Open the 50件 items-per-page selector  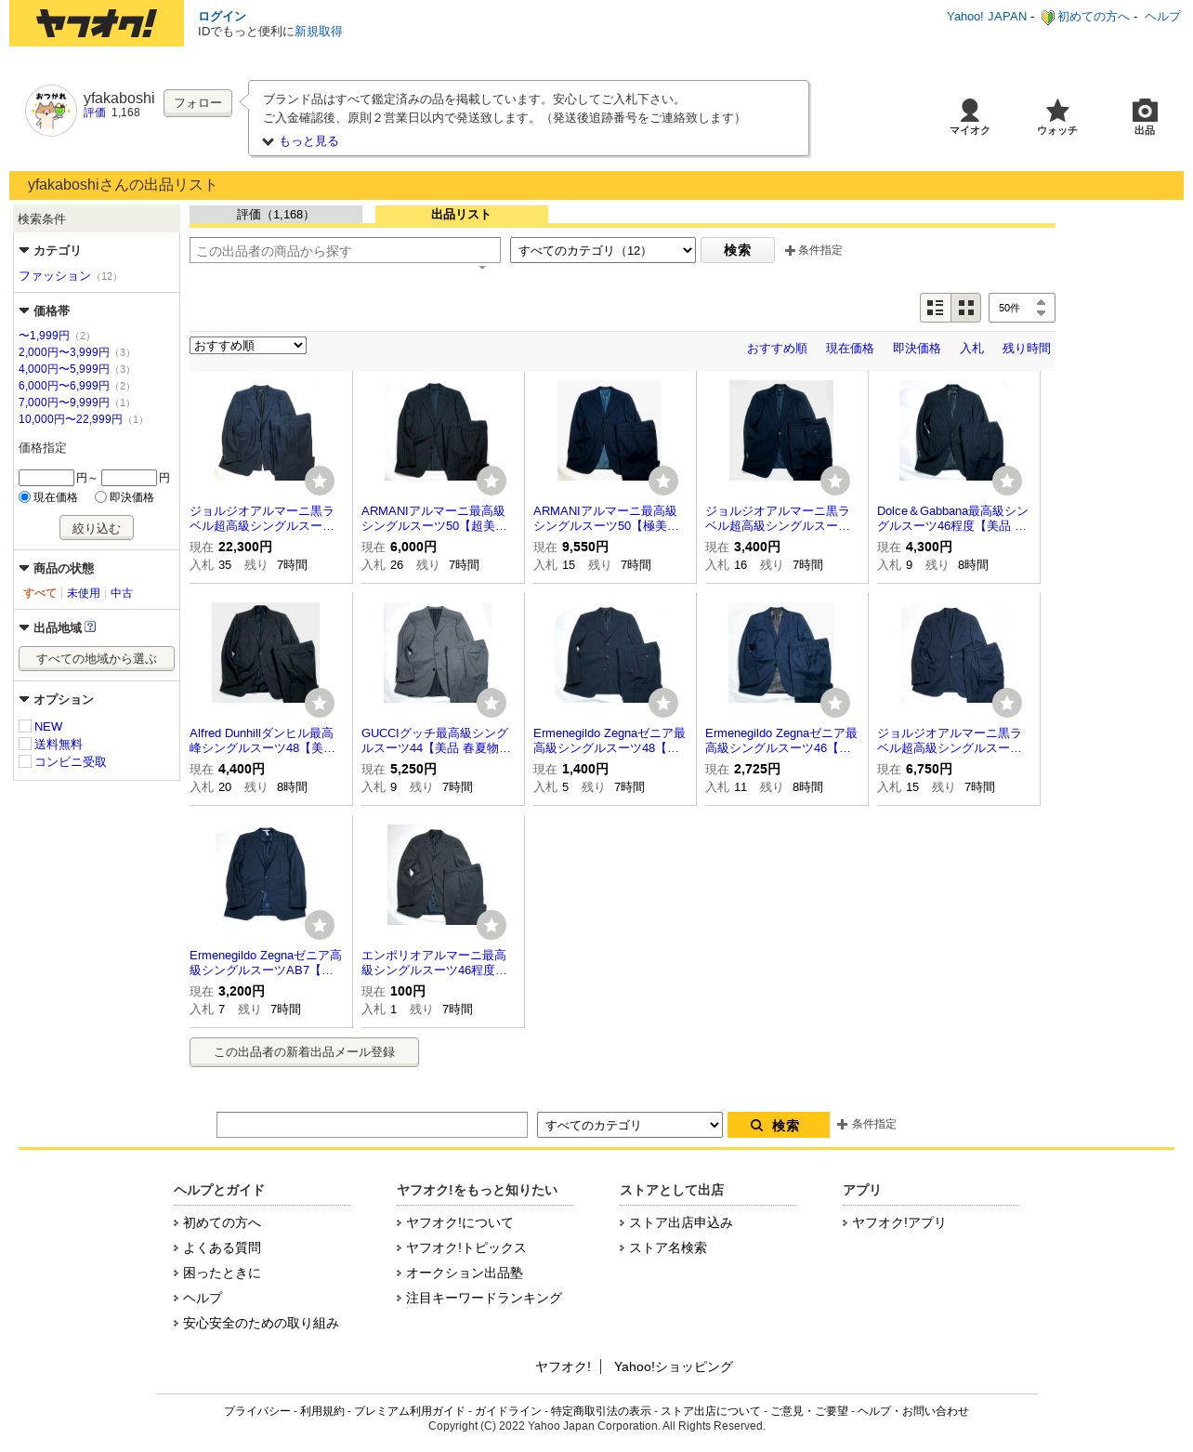[x=1022, y=308]
